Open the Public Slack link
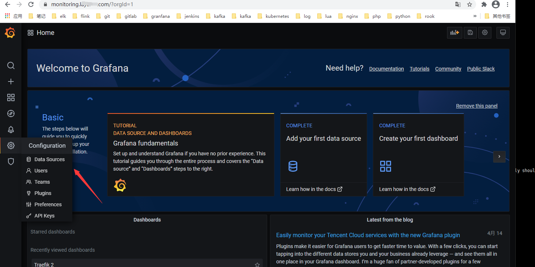This screenshot has width=535, height=267. point(481,69)
